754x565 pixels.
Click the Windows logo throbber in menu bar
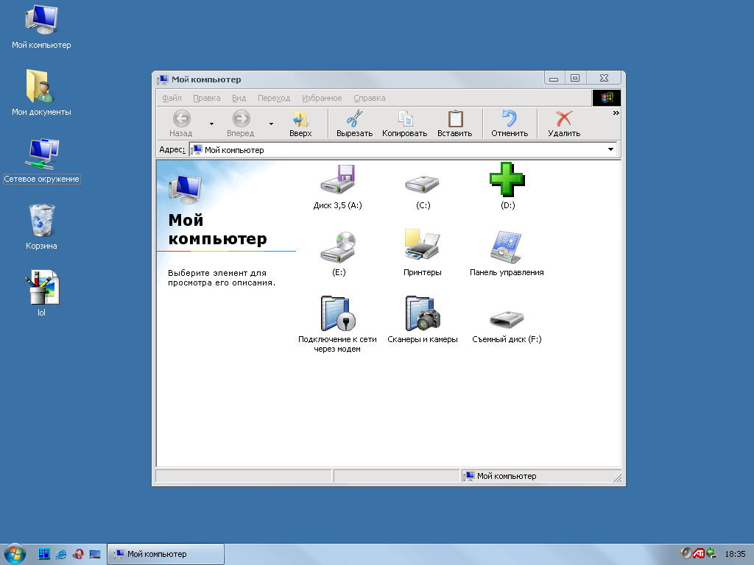607,98
